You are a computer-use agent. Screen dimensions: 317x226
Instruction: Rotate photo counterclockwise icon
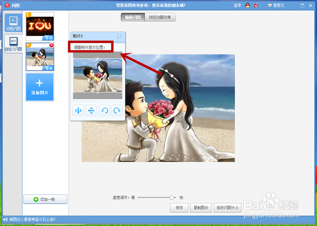(105, 111)
